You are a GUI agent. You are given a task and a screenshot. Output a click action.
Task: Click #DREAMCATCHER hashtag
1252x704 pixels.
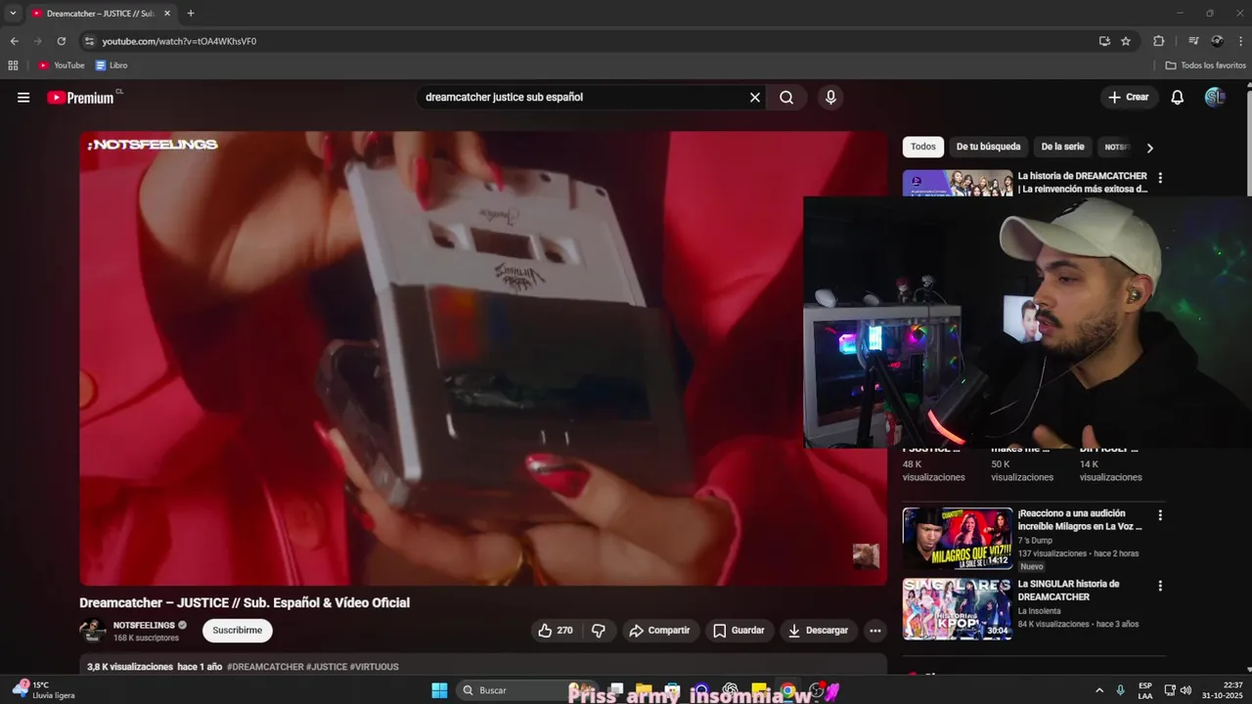point(265,667)
